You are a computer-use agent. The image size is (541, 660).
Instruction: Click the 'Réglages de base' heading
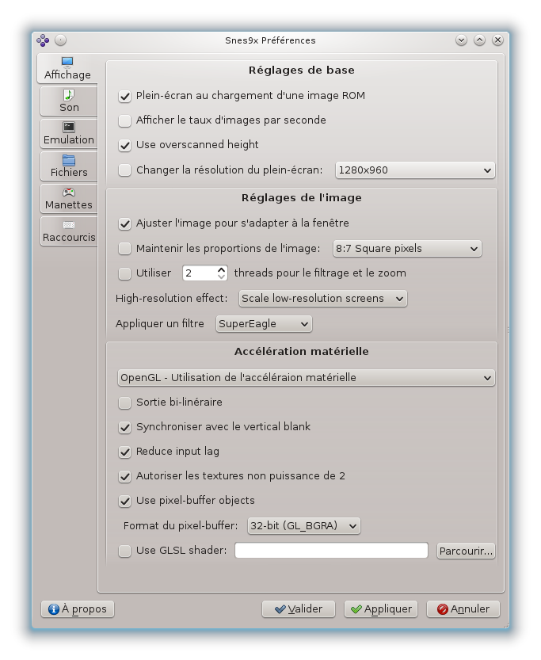pos(301,71)
